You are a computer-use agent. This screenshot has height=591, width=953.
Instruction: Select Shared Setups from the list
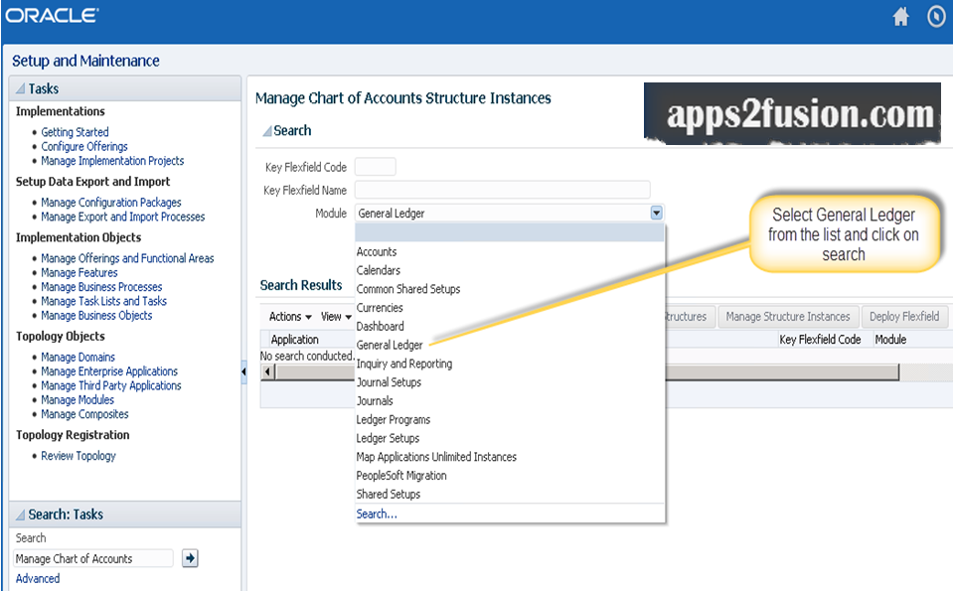(x=389, y=494)
